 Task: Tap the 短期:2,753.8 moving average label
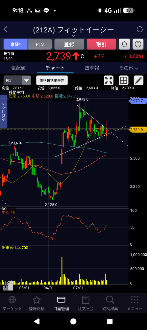[20, 96]
